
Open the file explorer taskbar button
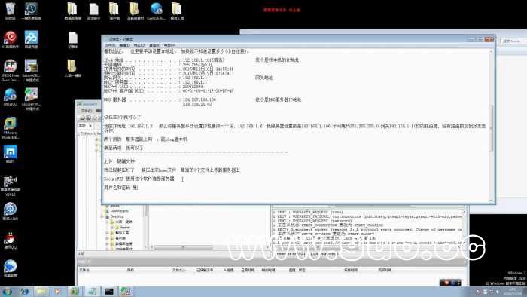point(41,292)
